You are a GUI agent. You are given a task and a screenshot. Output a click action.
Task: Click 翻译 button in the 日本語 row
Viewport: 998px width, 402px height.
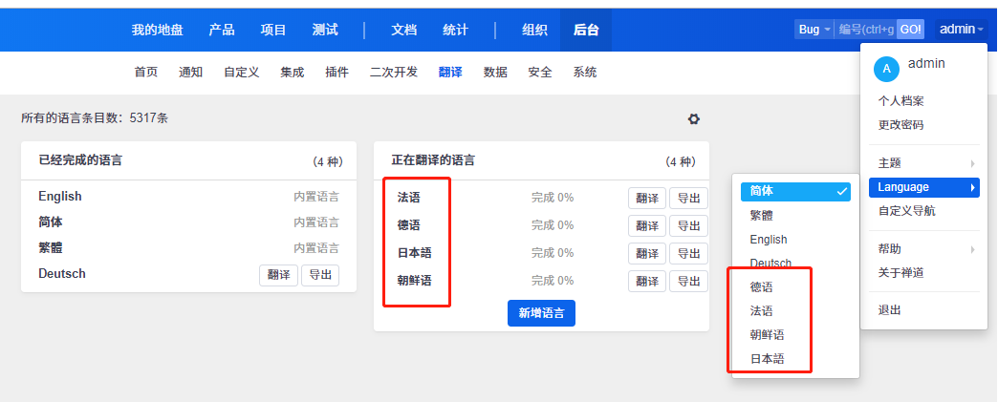[647, 253]
